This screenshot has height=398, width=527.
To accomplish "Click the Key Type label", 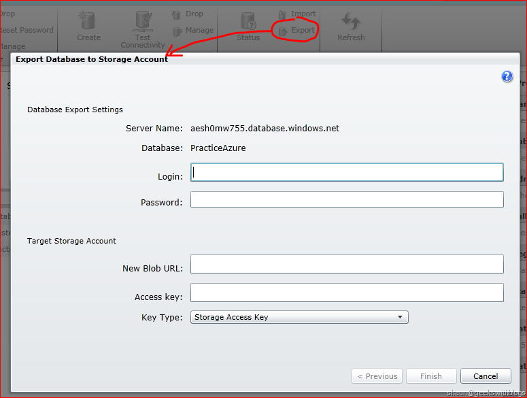I will (x=162, y=317).
